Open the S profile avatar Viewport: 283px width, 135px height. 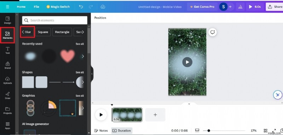click(224, 7)
